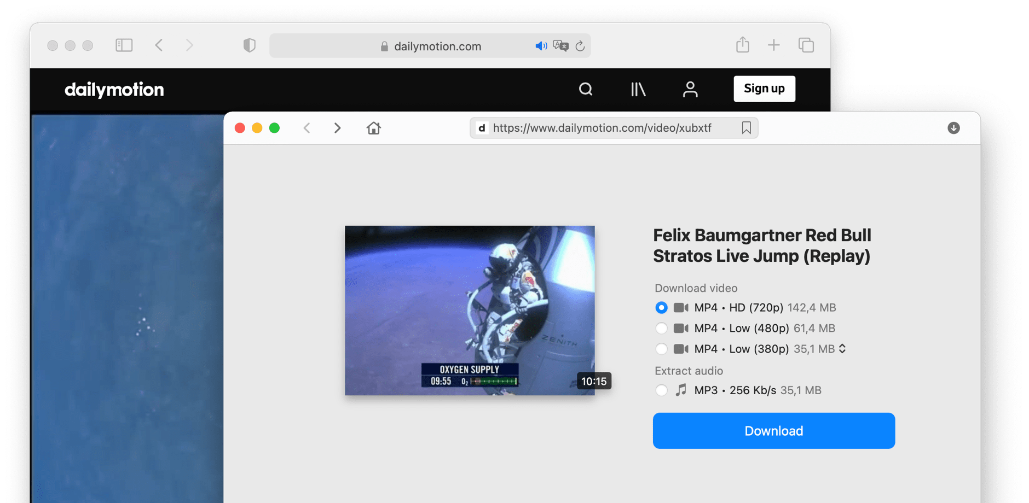Open the translate page icon in Safari
This screenshot has height=503, width=1029.
click(560, 46)
